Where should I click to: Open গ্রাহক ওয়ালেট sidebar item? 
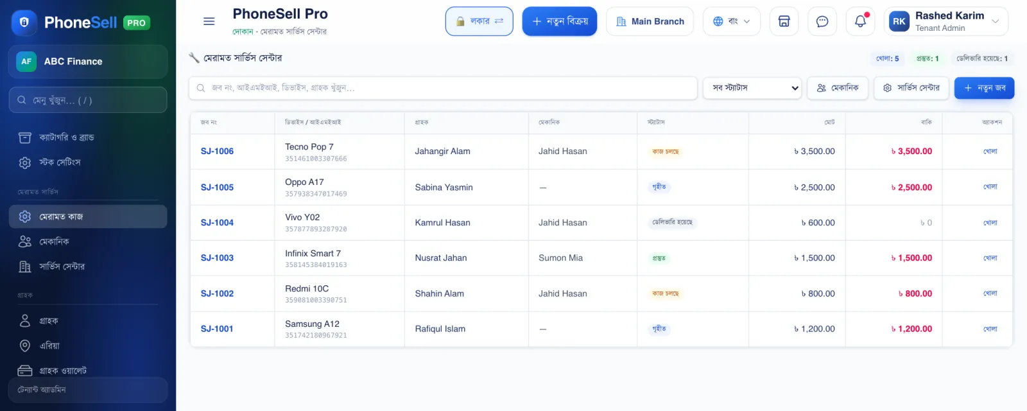pos(88,371)
